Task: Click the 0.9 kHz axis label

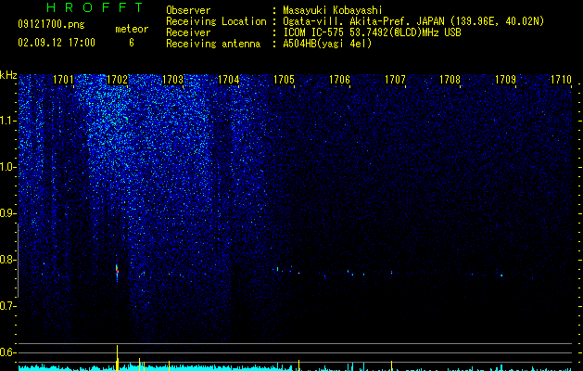Action: pyautogui.click(x=7, y=213)
